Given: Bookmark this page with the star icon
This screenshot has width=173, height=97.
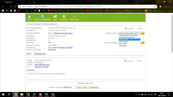Looking at the screenshot, I should (155, 6).
